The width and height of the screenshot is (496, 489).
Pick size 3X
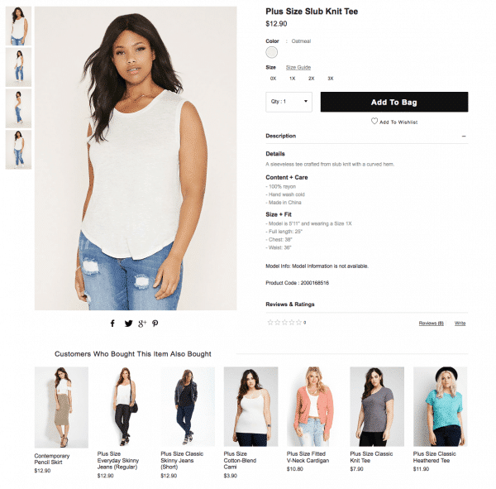pos(330,79)
